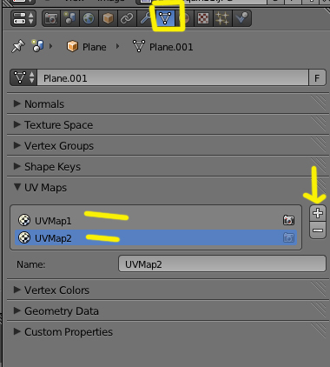Open the editor type selector dropdown
This screenshot has height=367, width=330.
click(x=23, y=18)
